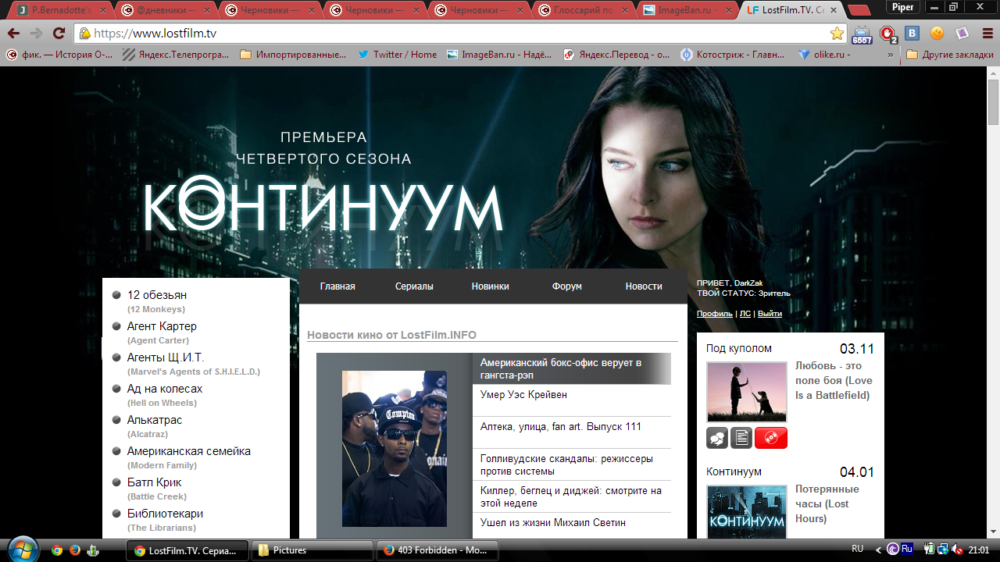Click the power plug tray icon

929,550
